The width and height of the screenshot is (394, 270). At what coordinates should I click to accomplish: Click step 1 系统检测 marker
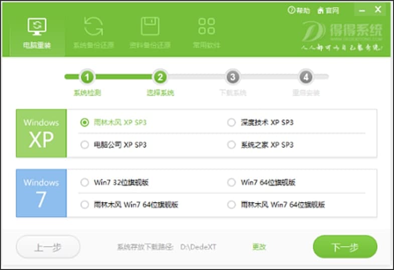87,77
